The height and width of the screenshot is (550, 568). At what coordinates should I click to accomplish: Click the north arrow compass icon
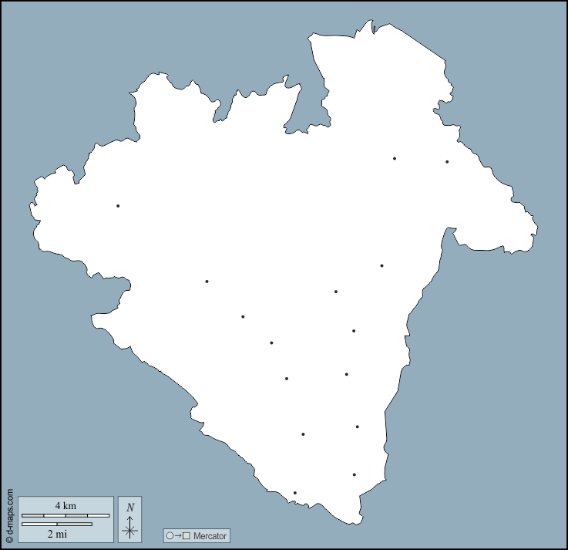pos(130,519)
